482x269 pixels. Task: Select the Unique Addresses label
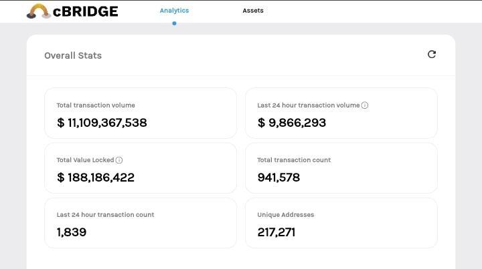coord(286,215)
